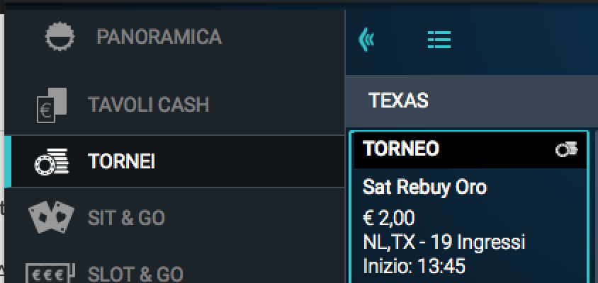Click the Panoramica chip icon
Screen dimensions: 598x283
(60, 37)
